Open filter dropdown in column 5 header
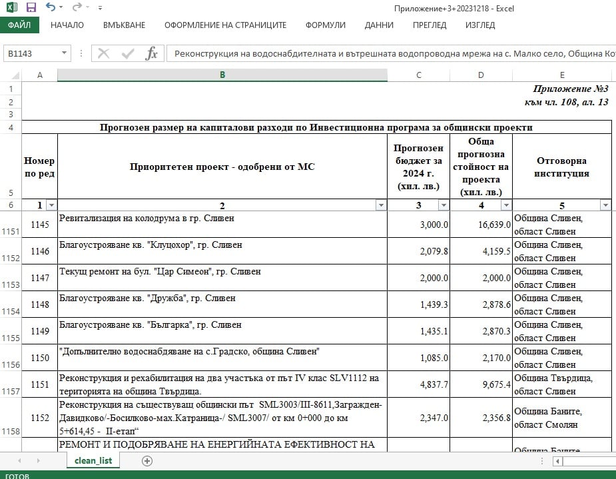Image resolution: width=616 pixels, height=479 pixels. tap(605, 205)
